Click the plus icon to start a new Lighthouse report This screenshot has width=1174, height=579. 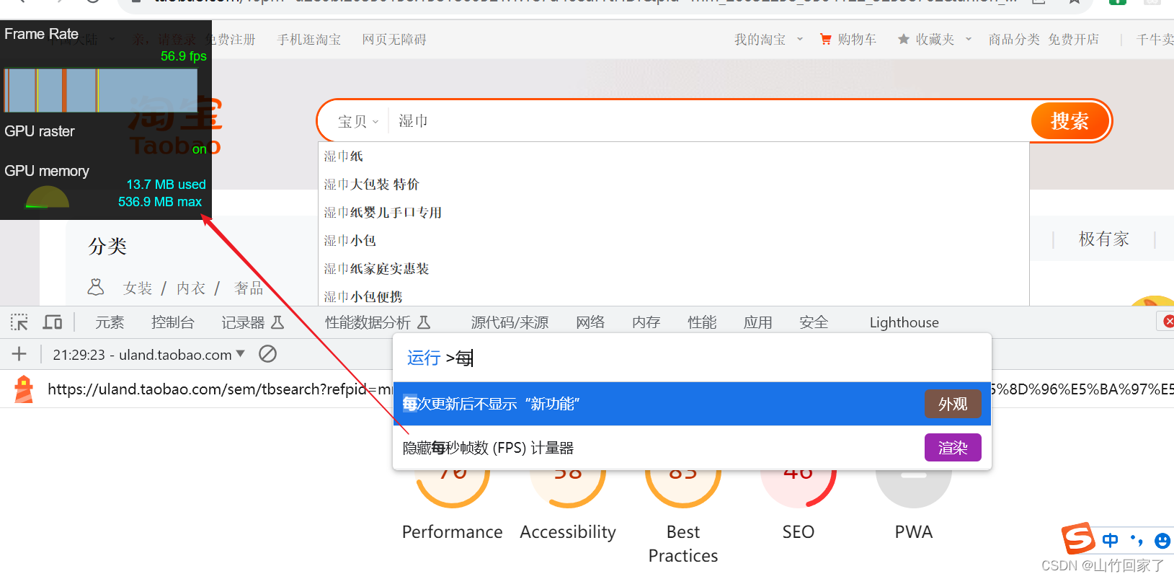click(19, 354)
